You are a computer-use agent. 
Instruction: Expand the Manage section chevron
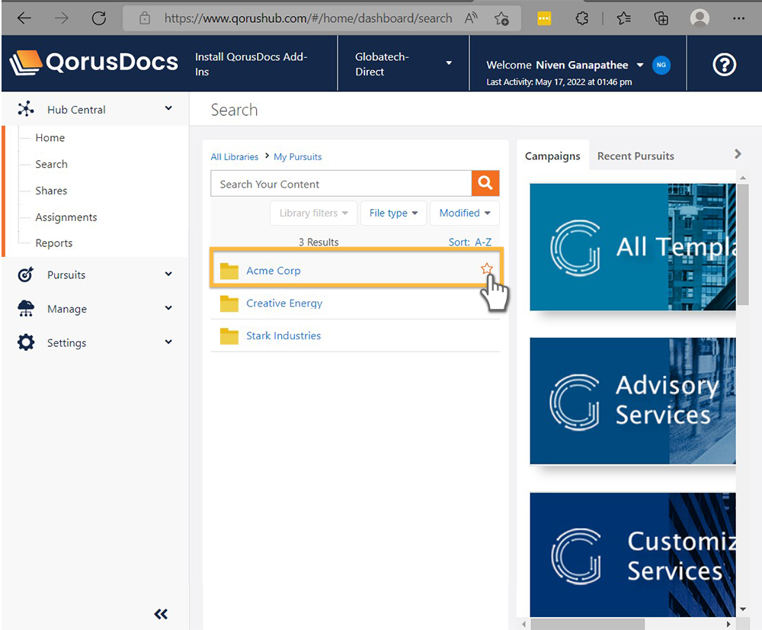click(168, 307)
